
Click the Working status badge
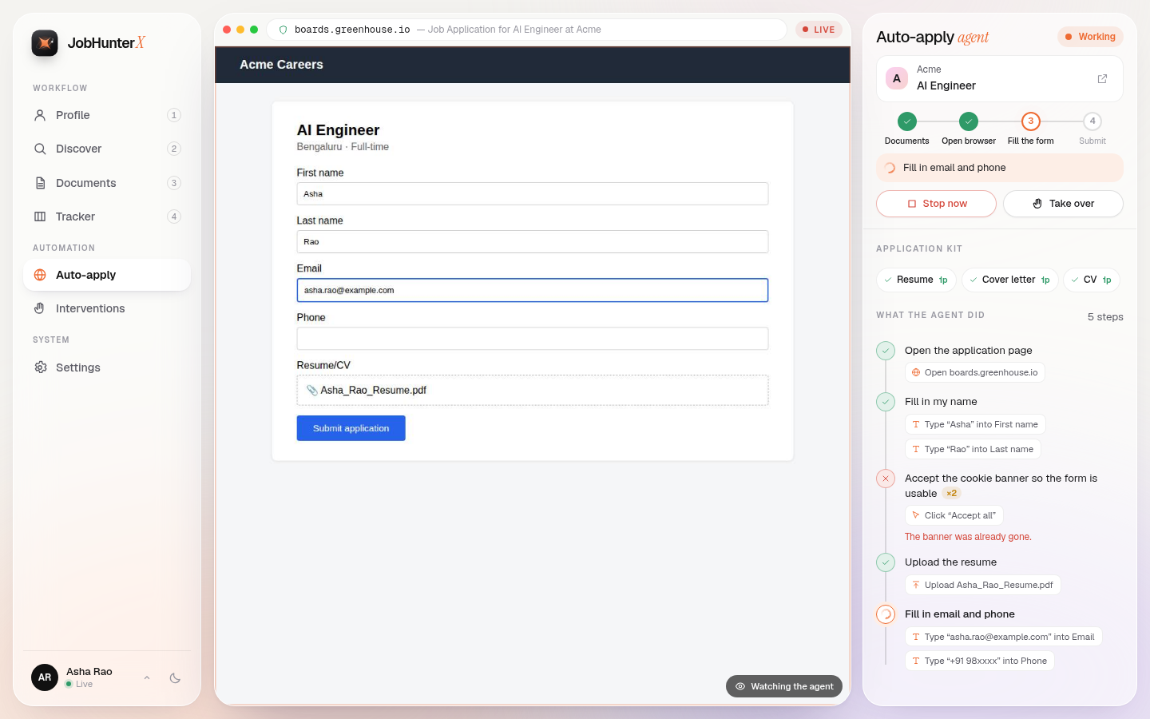pyautogui.click(x=1090, y=37)
